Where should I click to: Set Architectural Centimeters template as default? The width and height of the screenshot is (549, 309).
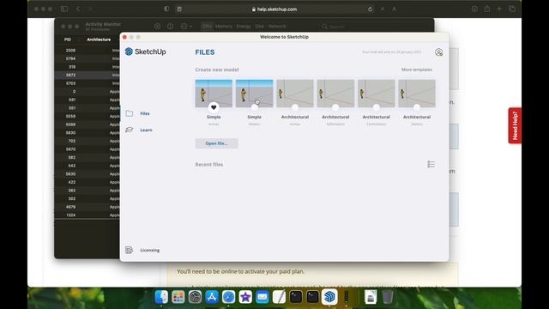click(x=376, y=107)
